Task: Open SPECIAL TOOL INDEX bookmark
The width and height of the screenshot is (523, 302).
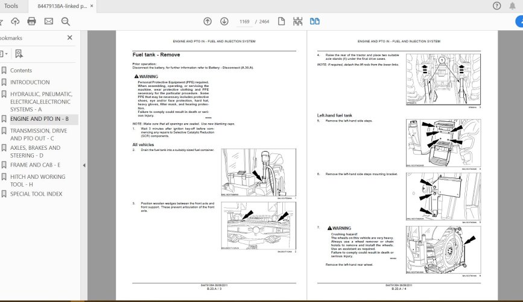Action: (36, 194)
